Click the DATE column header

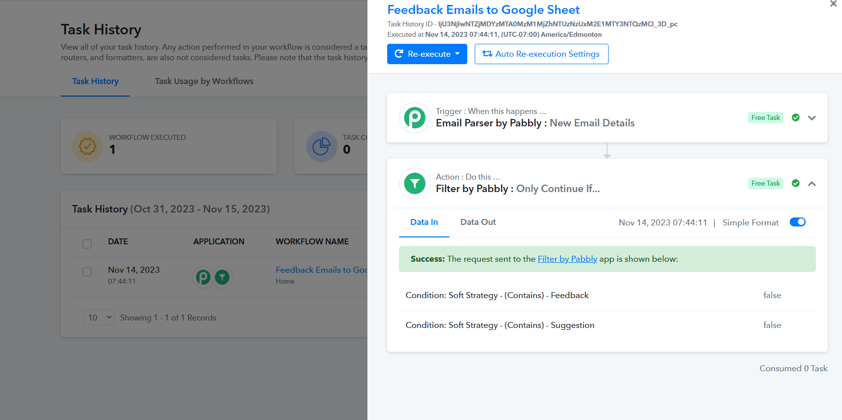[x=118, y=241]
